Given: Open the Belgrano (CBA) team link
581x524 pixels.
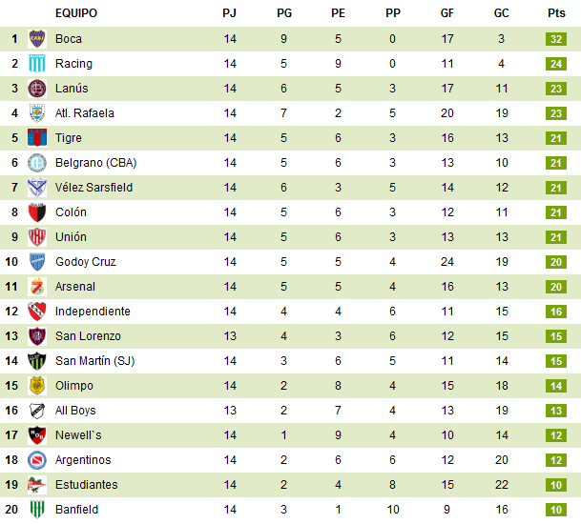Looking at the screenshot, I should pos(95,163).
